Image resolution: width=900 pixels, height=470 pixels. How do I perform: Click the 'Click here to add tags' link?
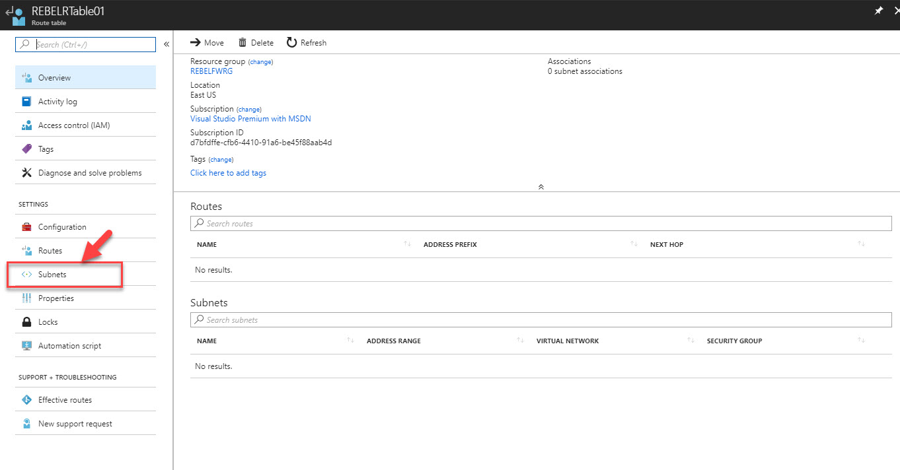(228, 173)
